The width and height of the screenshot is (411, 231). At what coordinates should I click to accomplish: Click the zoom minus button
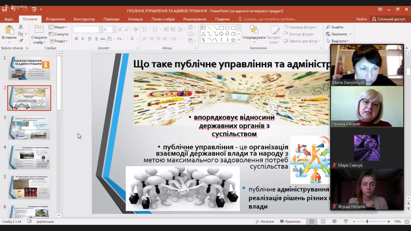[x=354, y=222]
